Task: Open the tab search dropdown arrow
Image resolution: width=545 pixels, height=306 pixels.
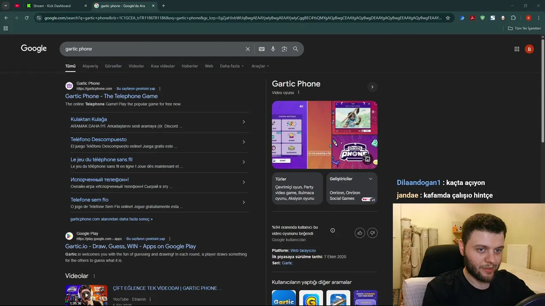Action: (x=6, y=6)
